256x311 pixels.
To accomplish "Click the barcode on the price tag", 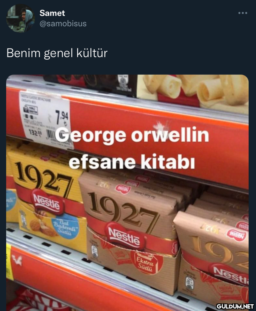I will coord(50,135).
